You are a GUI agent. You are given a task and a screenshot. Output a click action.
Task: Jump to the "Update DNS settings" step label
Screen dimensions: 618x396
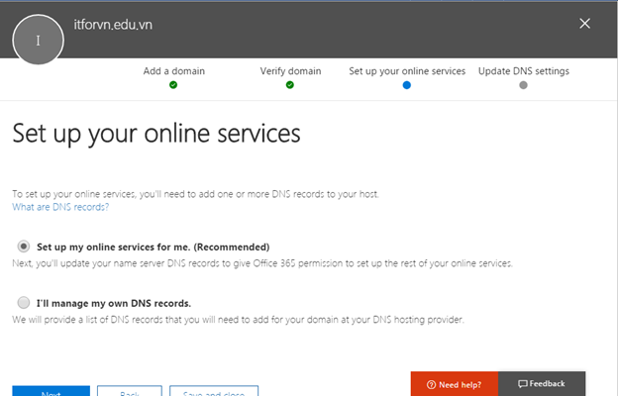coord(523,71)
